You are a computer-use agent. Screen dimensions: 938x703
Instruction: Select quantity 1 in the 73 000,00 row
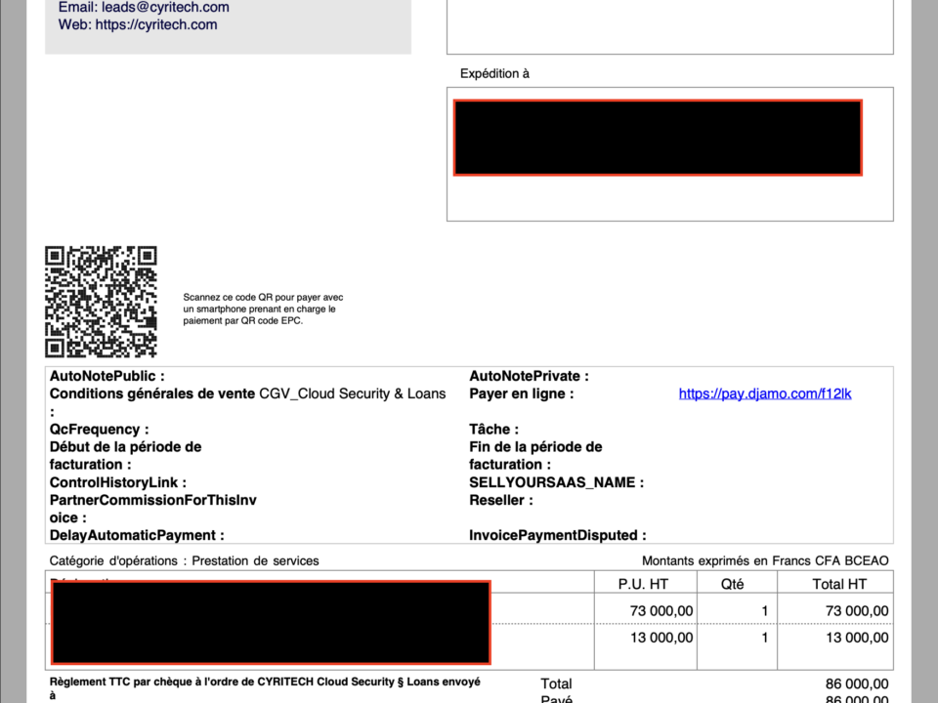coord(764,611)
